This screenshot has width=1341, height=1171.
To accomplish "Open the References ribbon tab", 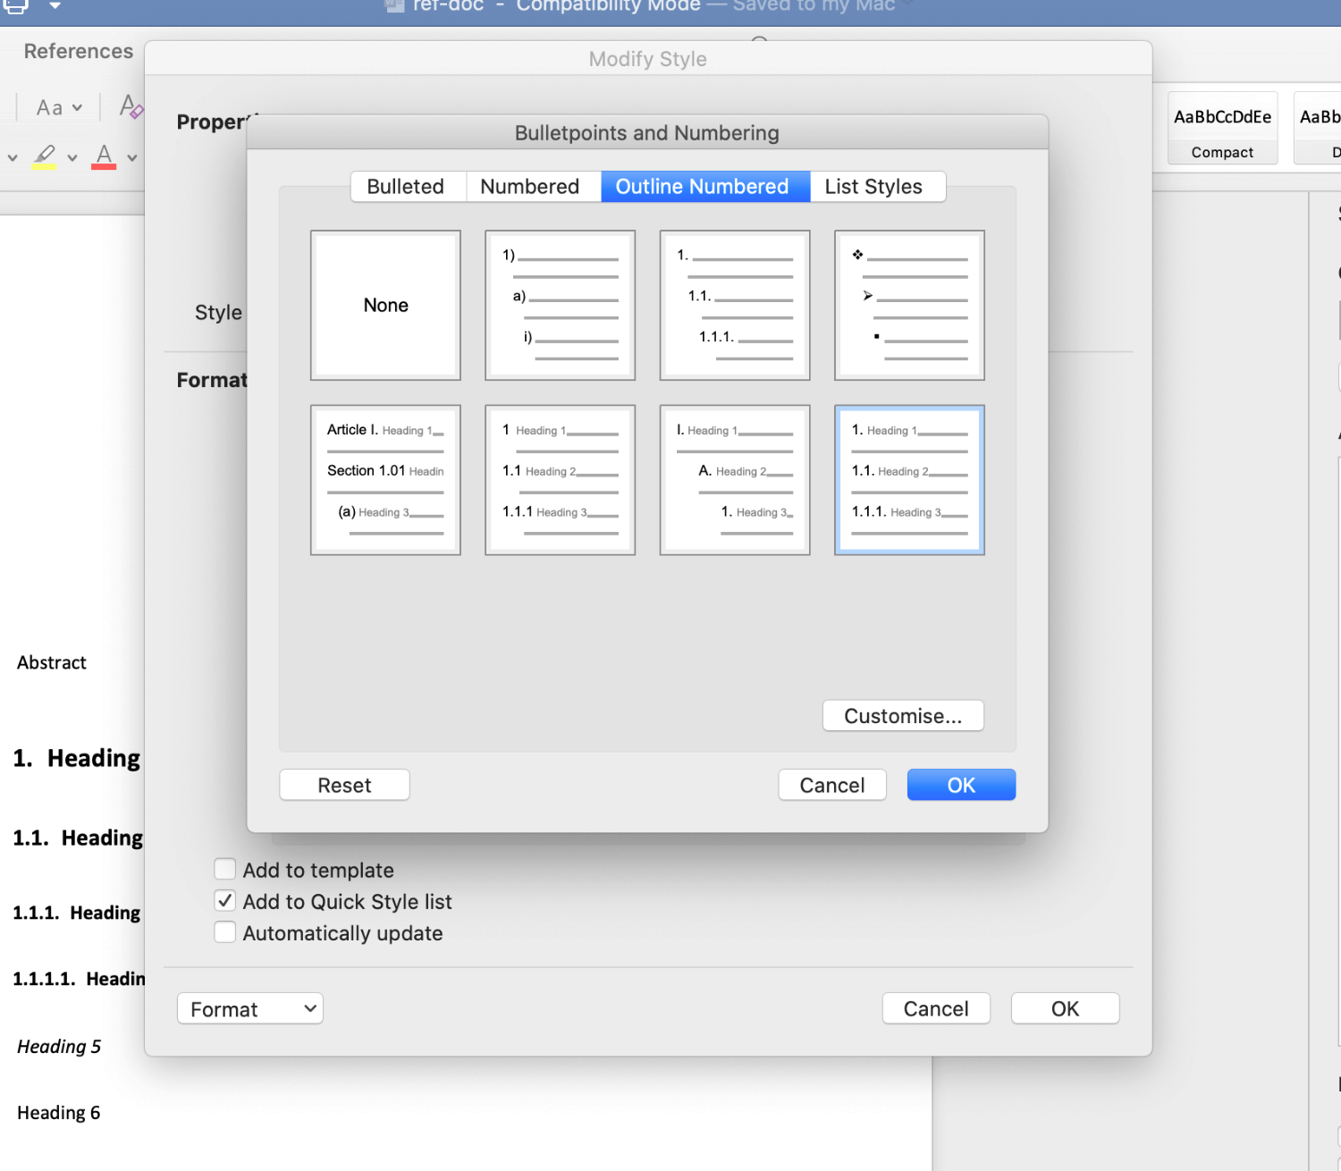I will pos(79,51).
